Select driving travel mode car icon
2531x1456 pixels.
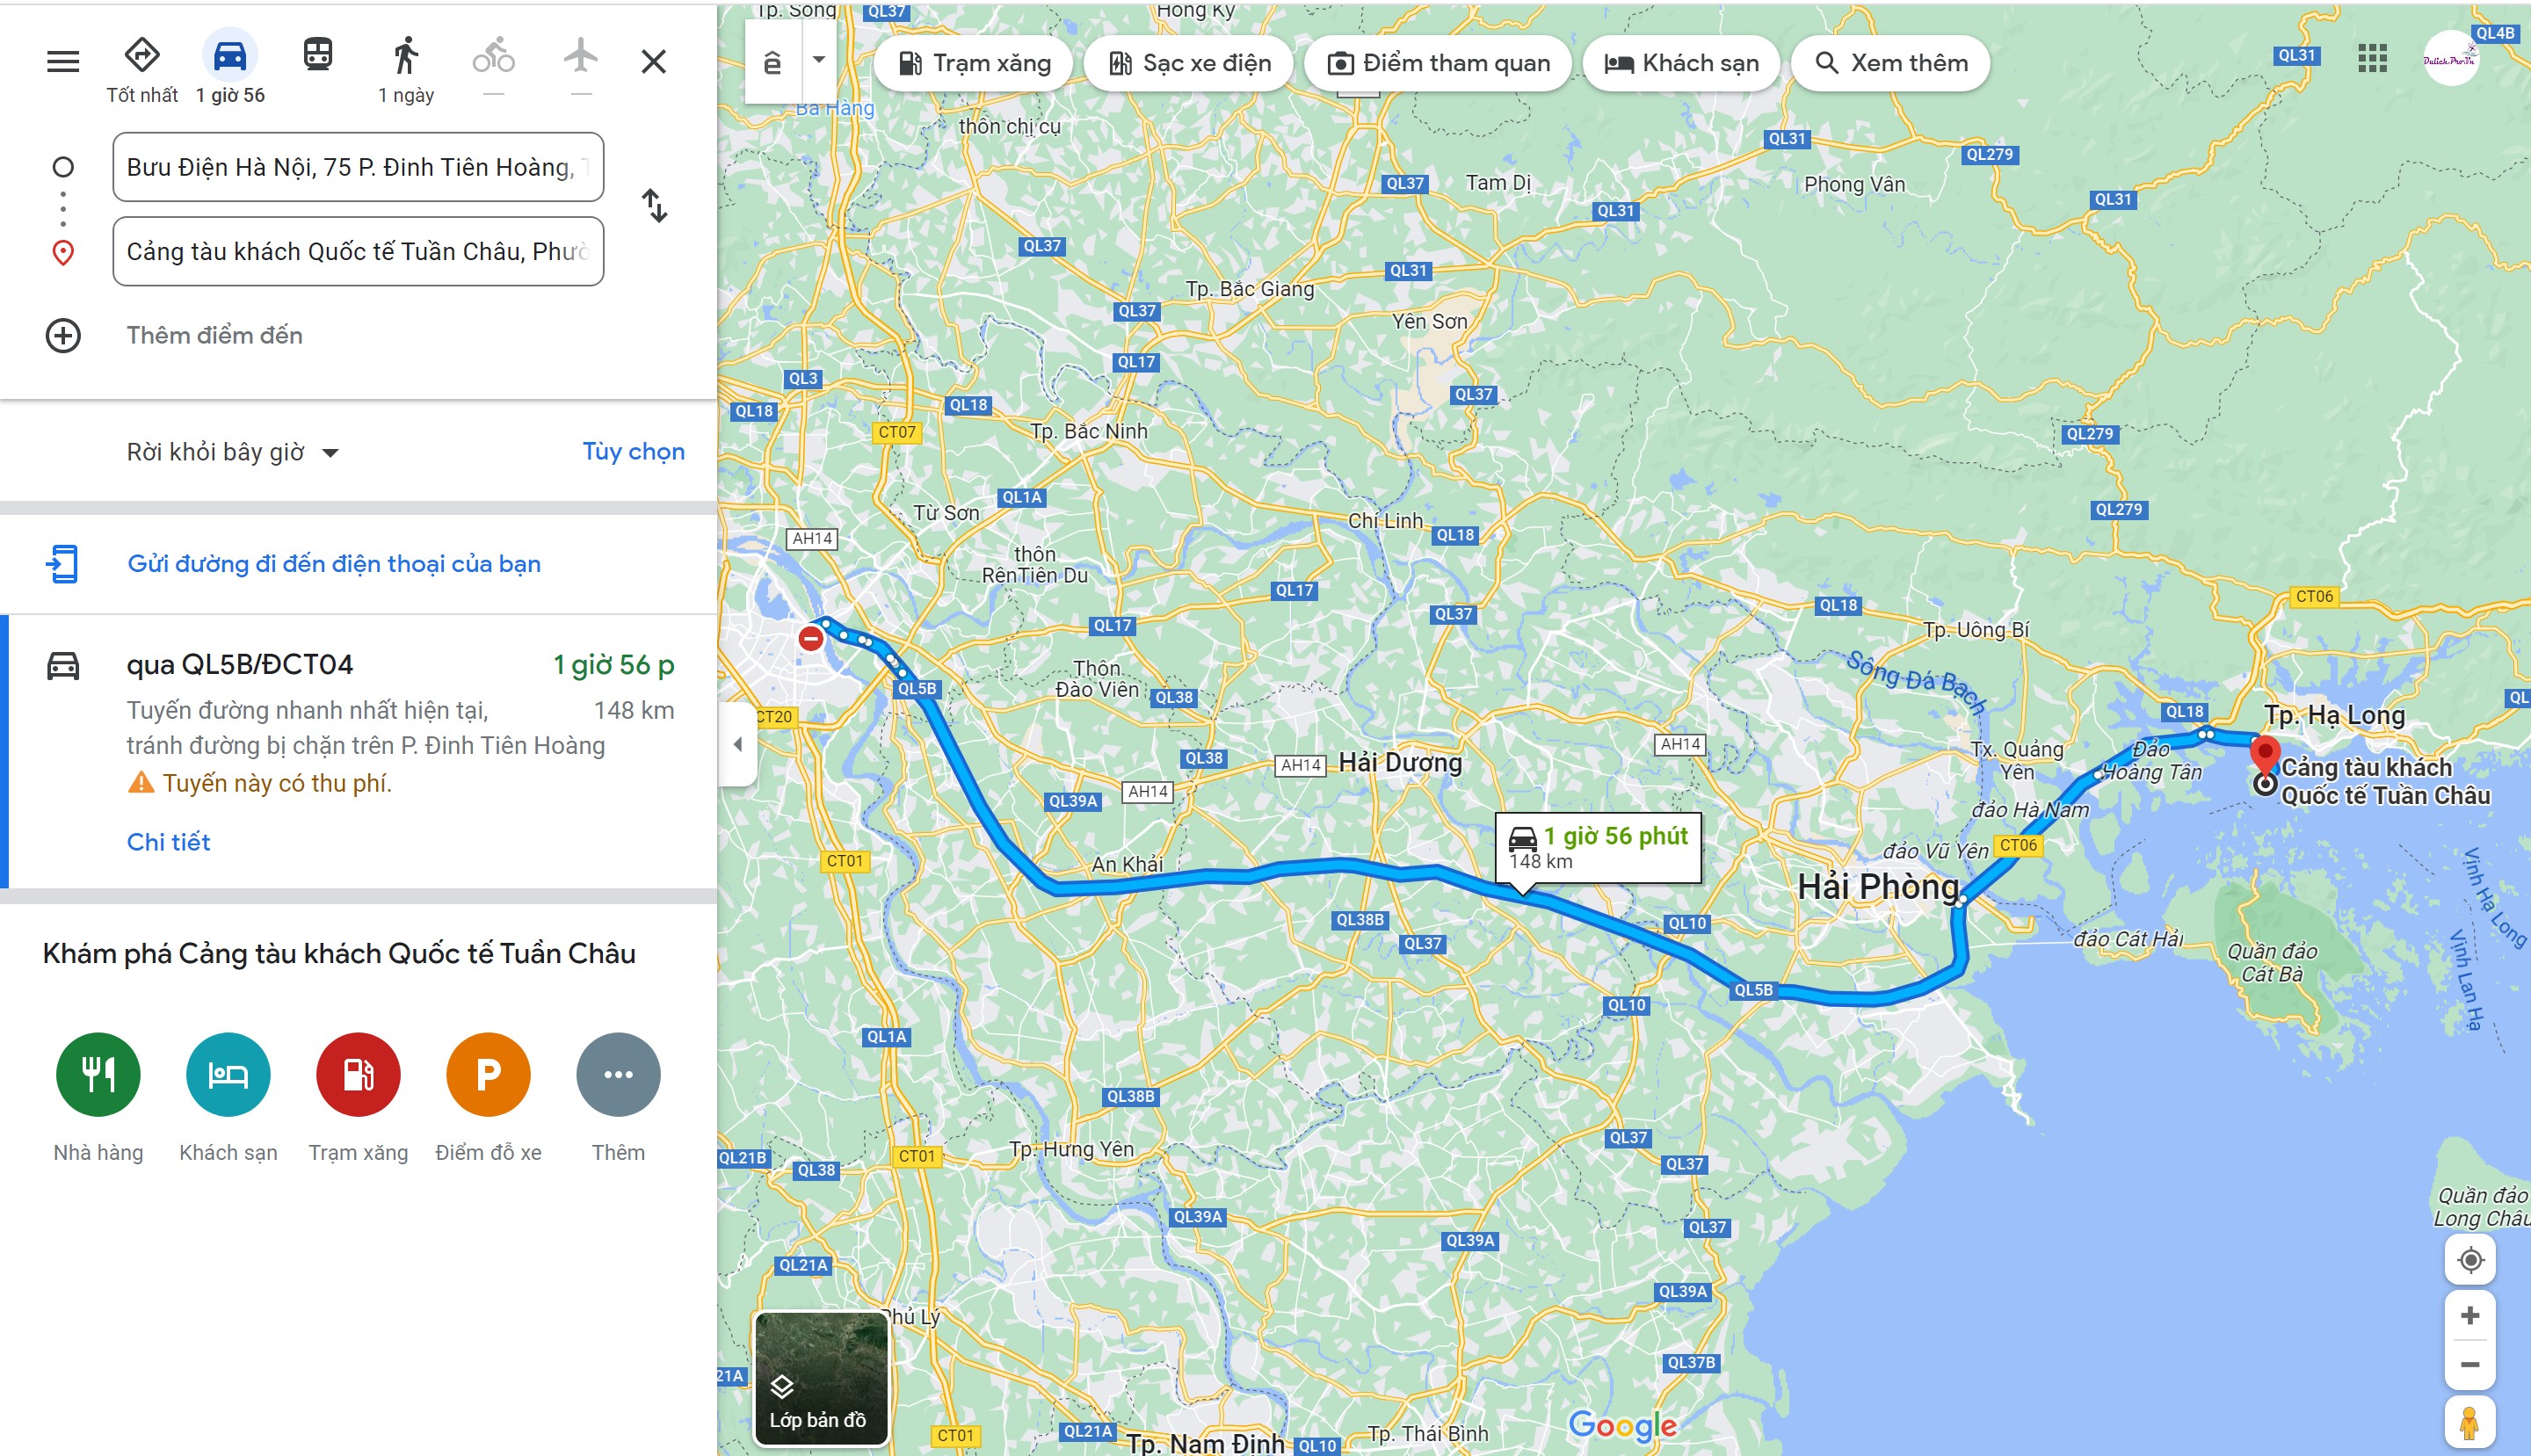[230, 55]
